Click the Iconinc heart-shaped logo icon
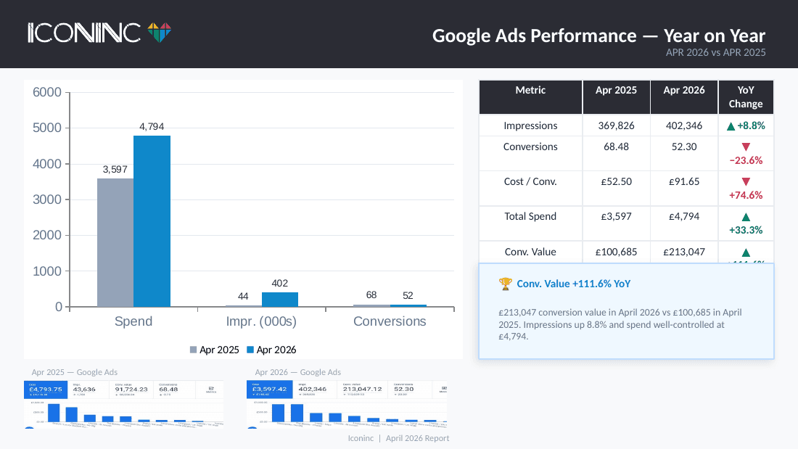Viewport: 798px width, 449px height. (160, 33)
